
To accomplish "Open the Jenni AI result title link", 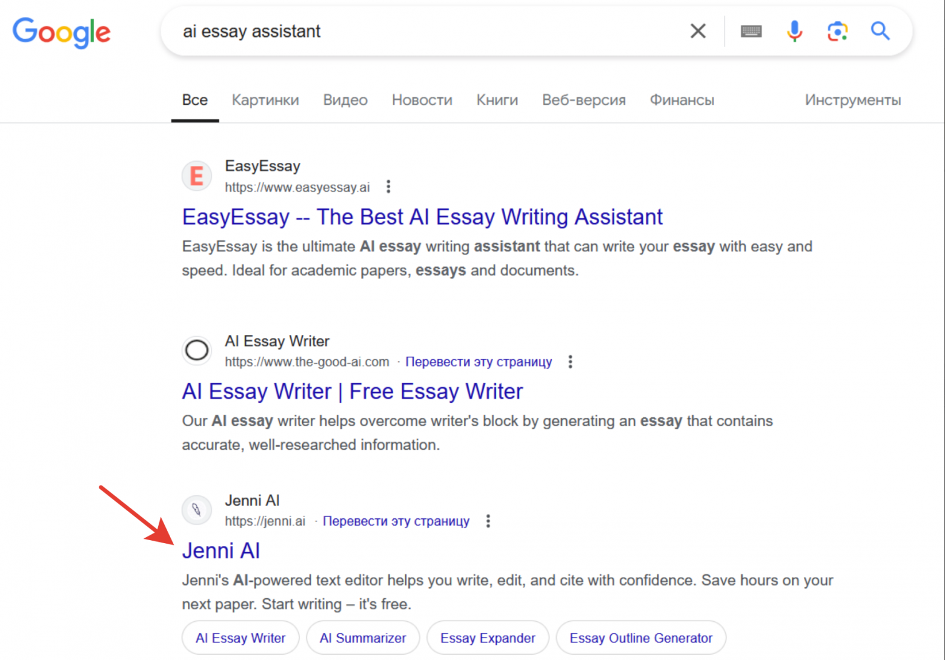I will pos(221,550).
